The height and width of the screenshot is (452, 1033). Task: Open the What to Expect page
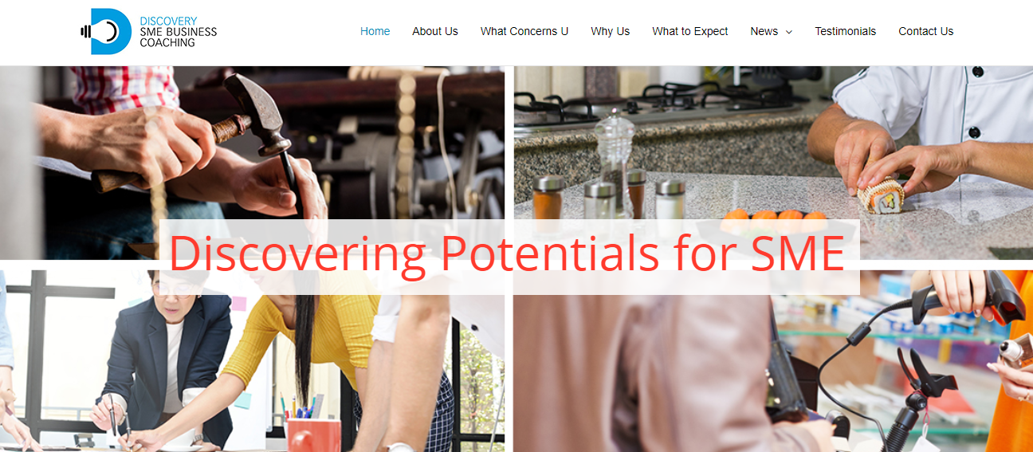(689, 31)
